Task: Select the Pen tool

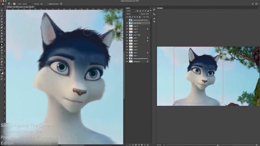Action: [2, 50]
